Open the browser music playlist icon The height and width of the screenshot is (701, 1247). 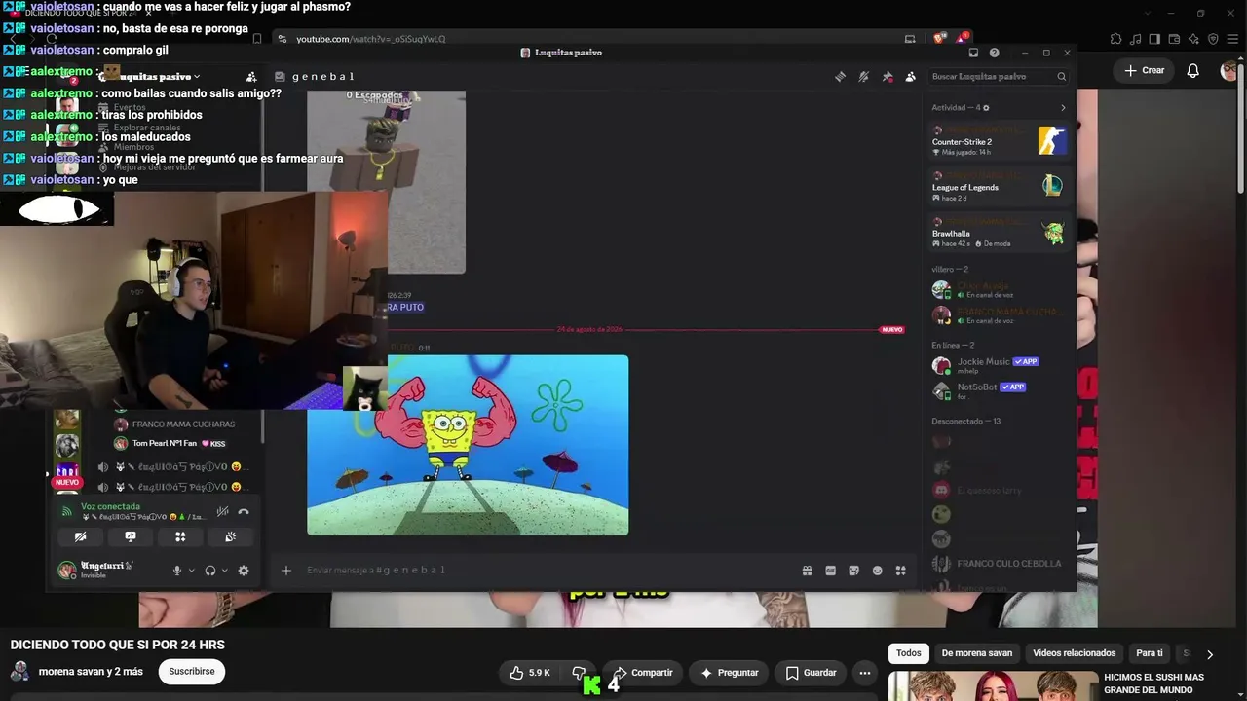[1135, 39]
